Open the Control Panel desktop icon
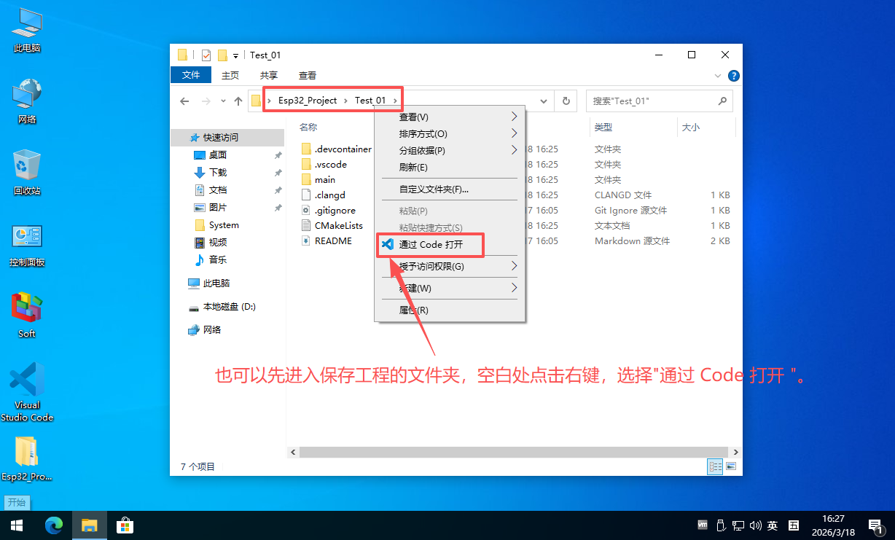The image size is (895, 540). pyautogui.click(x=27, y=244)
